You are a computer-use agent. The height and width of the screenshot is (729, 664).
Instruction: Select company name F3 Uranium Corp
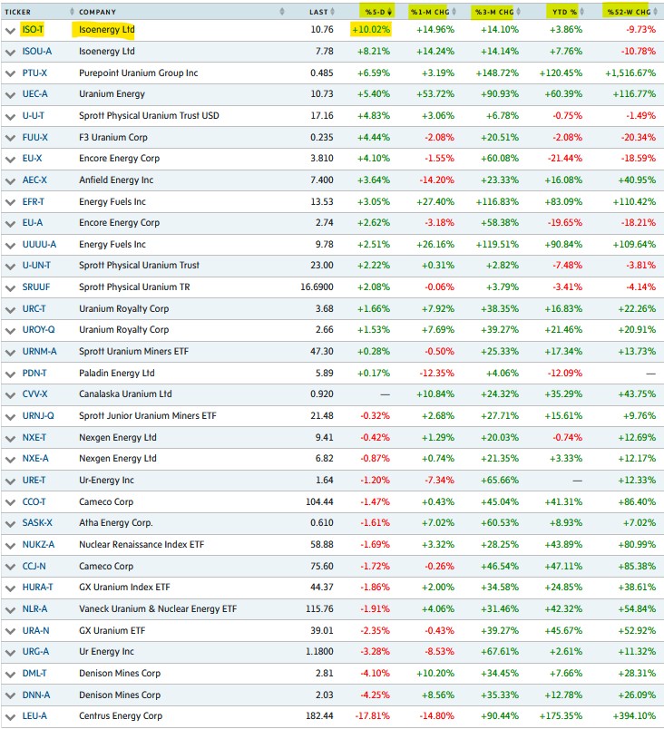pos(113,138)
